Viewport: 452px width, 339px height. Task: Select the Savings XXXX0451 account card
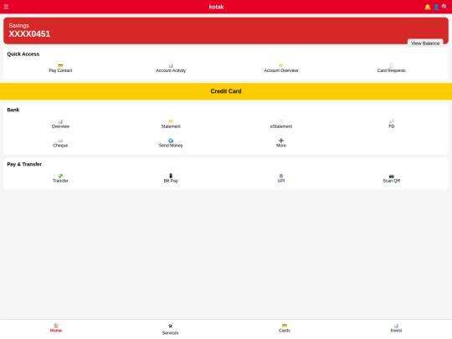coord(226,31)
